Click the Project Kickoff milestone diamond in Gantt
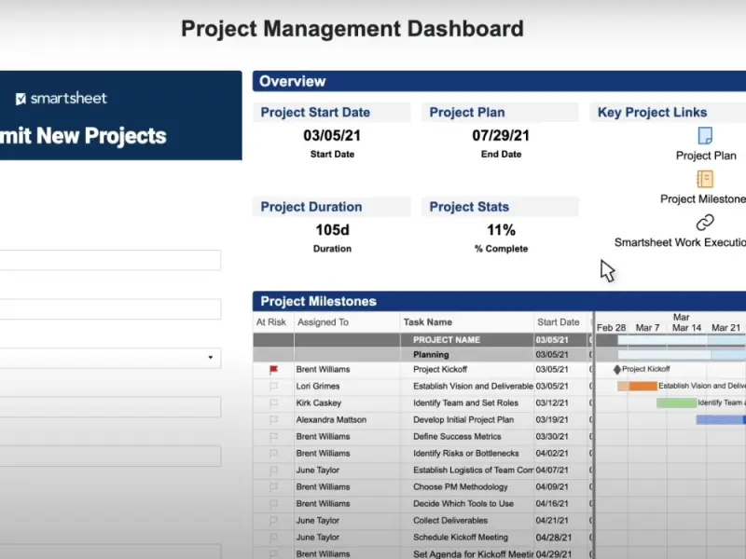Image resolution: width=746 pixels, height=559 pixels. coord(616,370)
